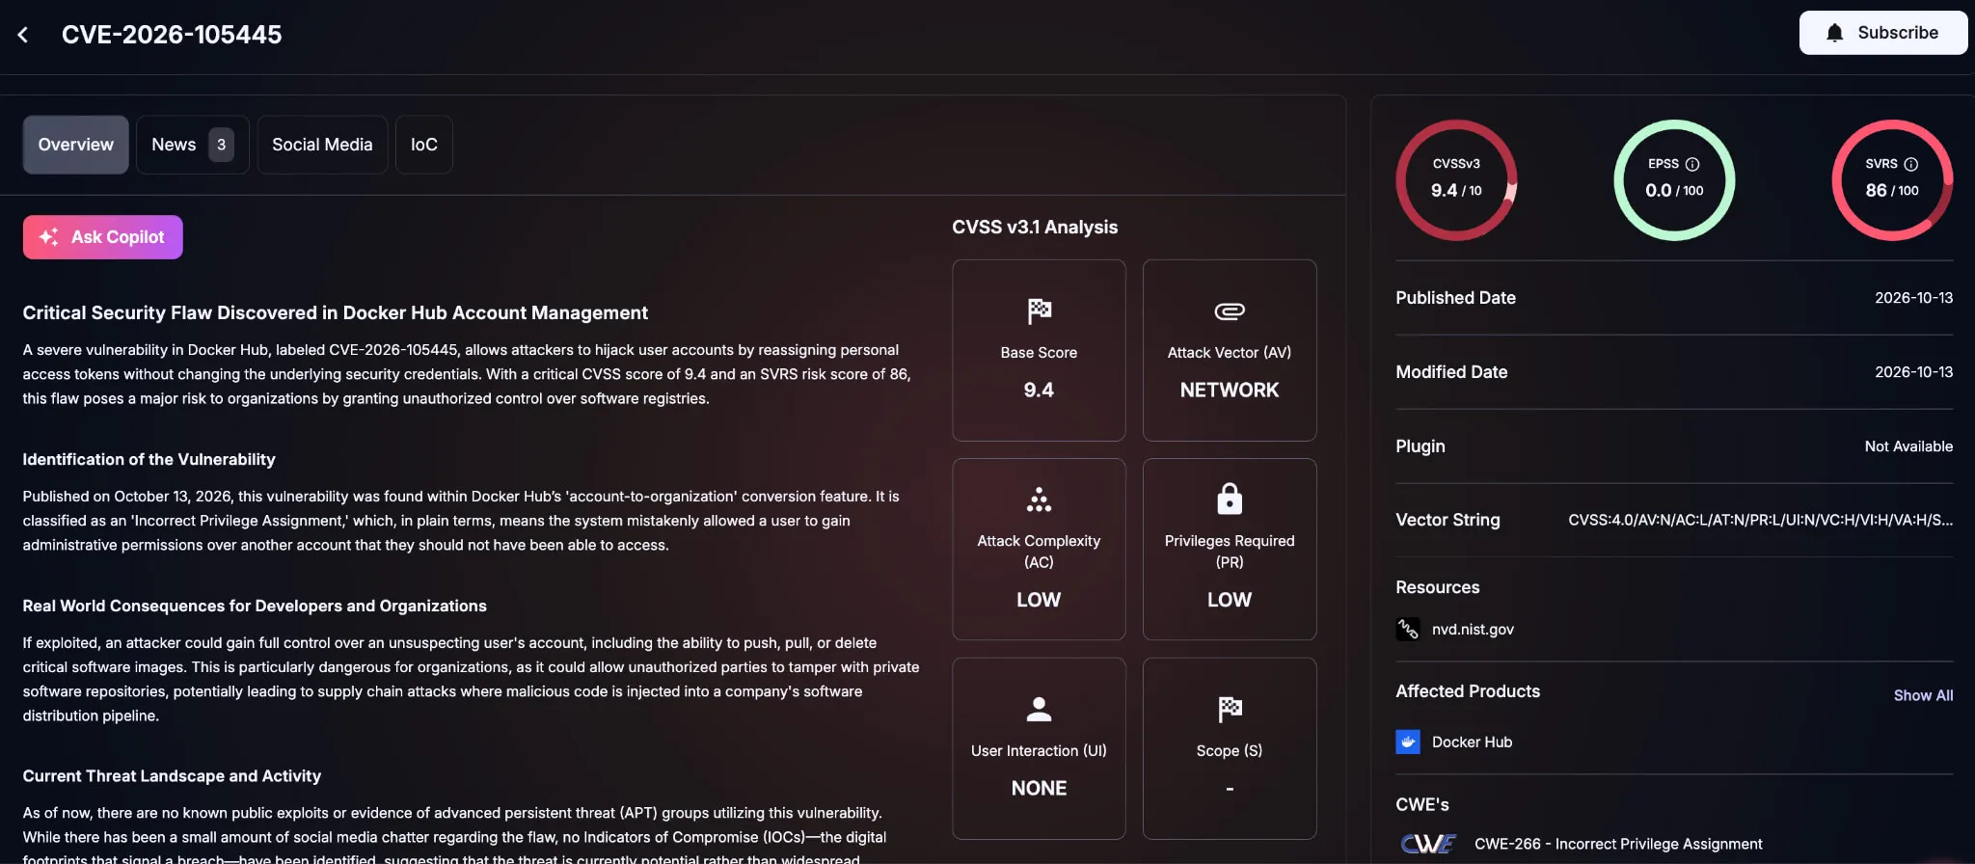Image resolution: width=1975 pixels, height=864 pixels.
Task: Click the Base Score 9.4 card
Action: [1039, 350]
